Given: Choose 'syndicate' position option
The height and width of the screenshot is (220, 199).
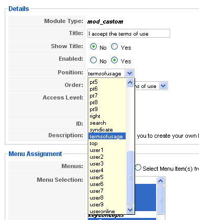Looking at the screenshot, I should (107, 129).
